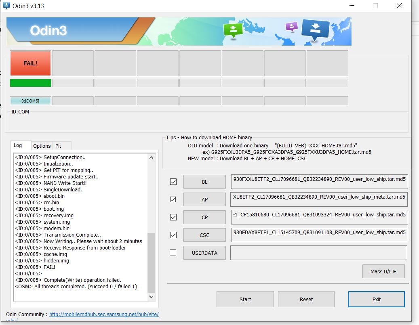
Task: Click the log scrollbar down arrow
Action: [151, 297]
